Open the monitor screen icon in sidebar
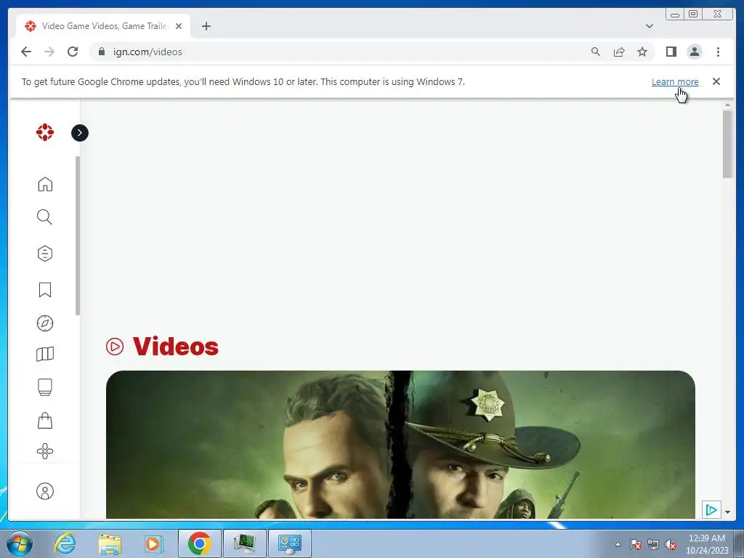Image resolution: width=744 pixels, height=558 pixels. click(45, 387)
